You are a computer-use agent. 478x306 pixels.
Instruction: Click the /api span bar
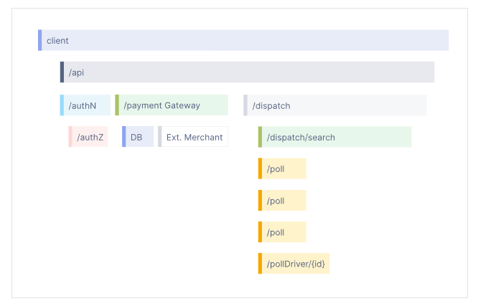coord(248,72)
